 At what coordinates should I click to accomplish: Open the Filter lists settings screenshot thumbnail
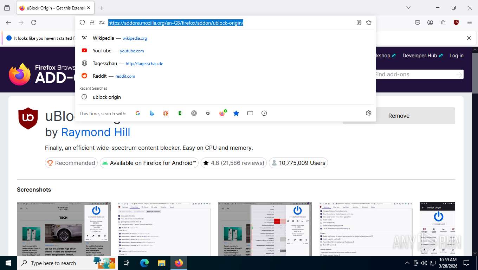[x=164, y=229]
